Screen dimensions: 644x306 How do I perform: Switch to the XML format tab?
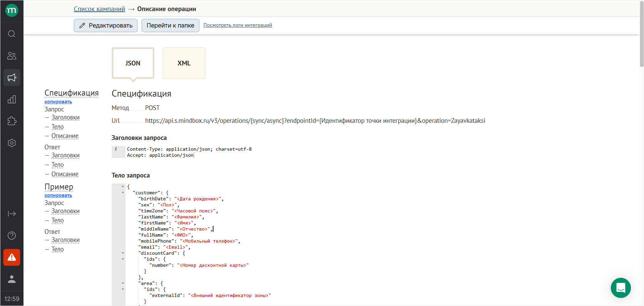tap(184, 63)
